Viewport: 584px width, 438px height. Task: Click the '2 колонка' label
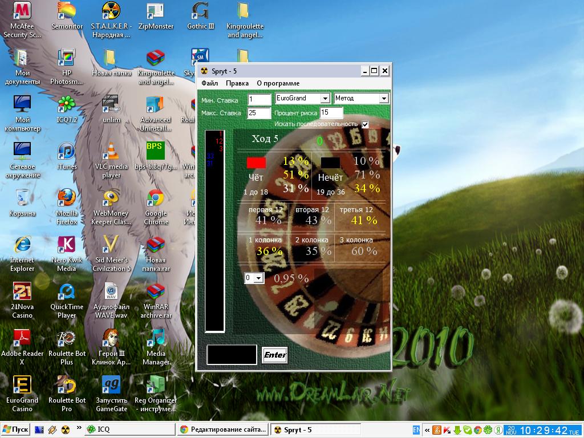(312, 240)
